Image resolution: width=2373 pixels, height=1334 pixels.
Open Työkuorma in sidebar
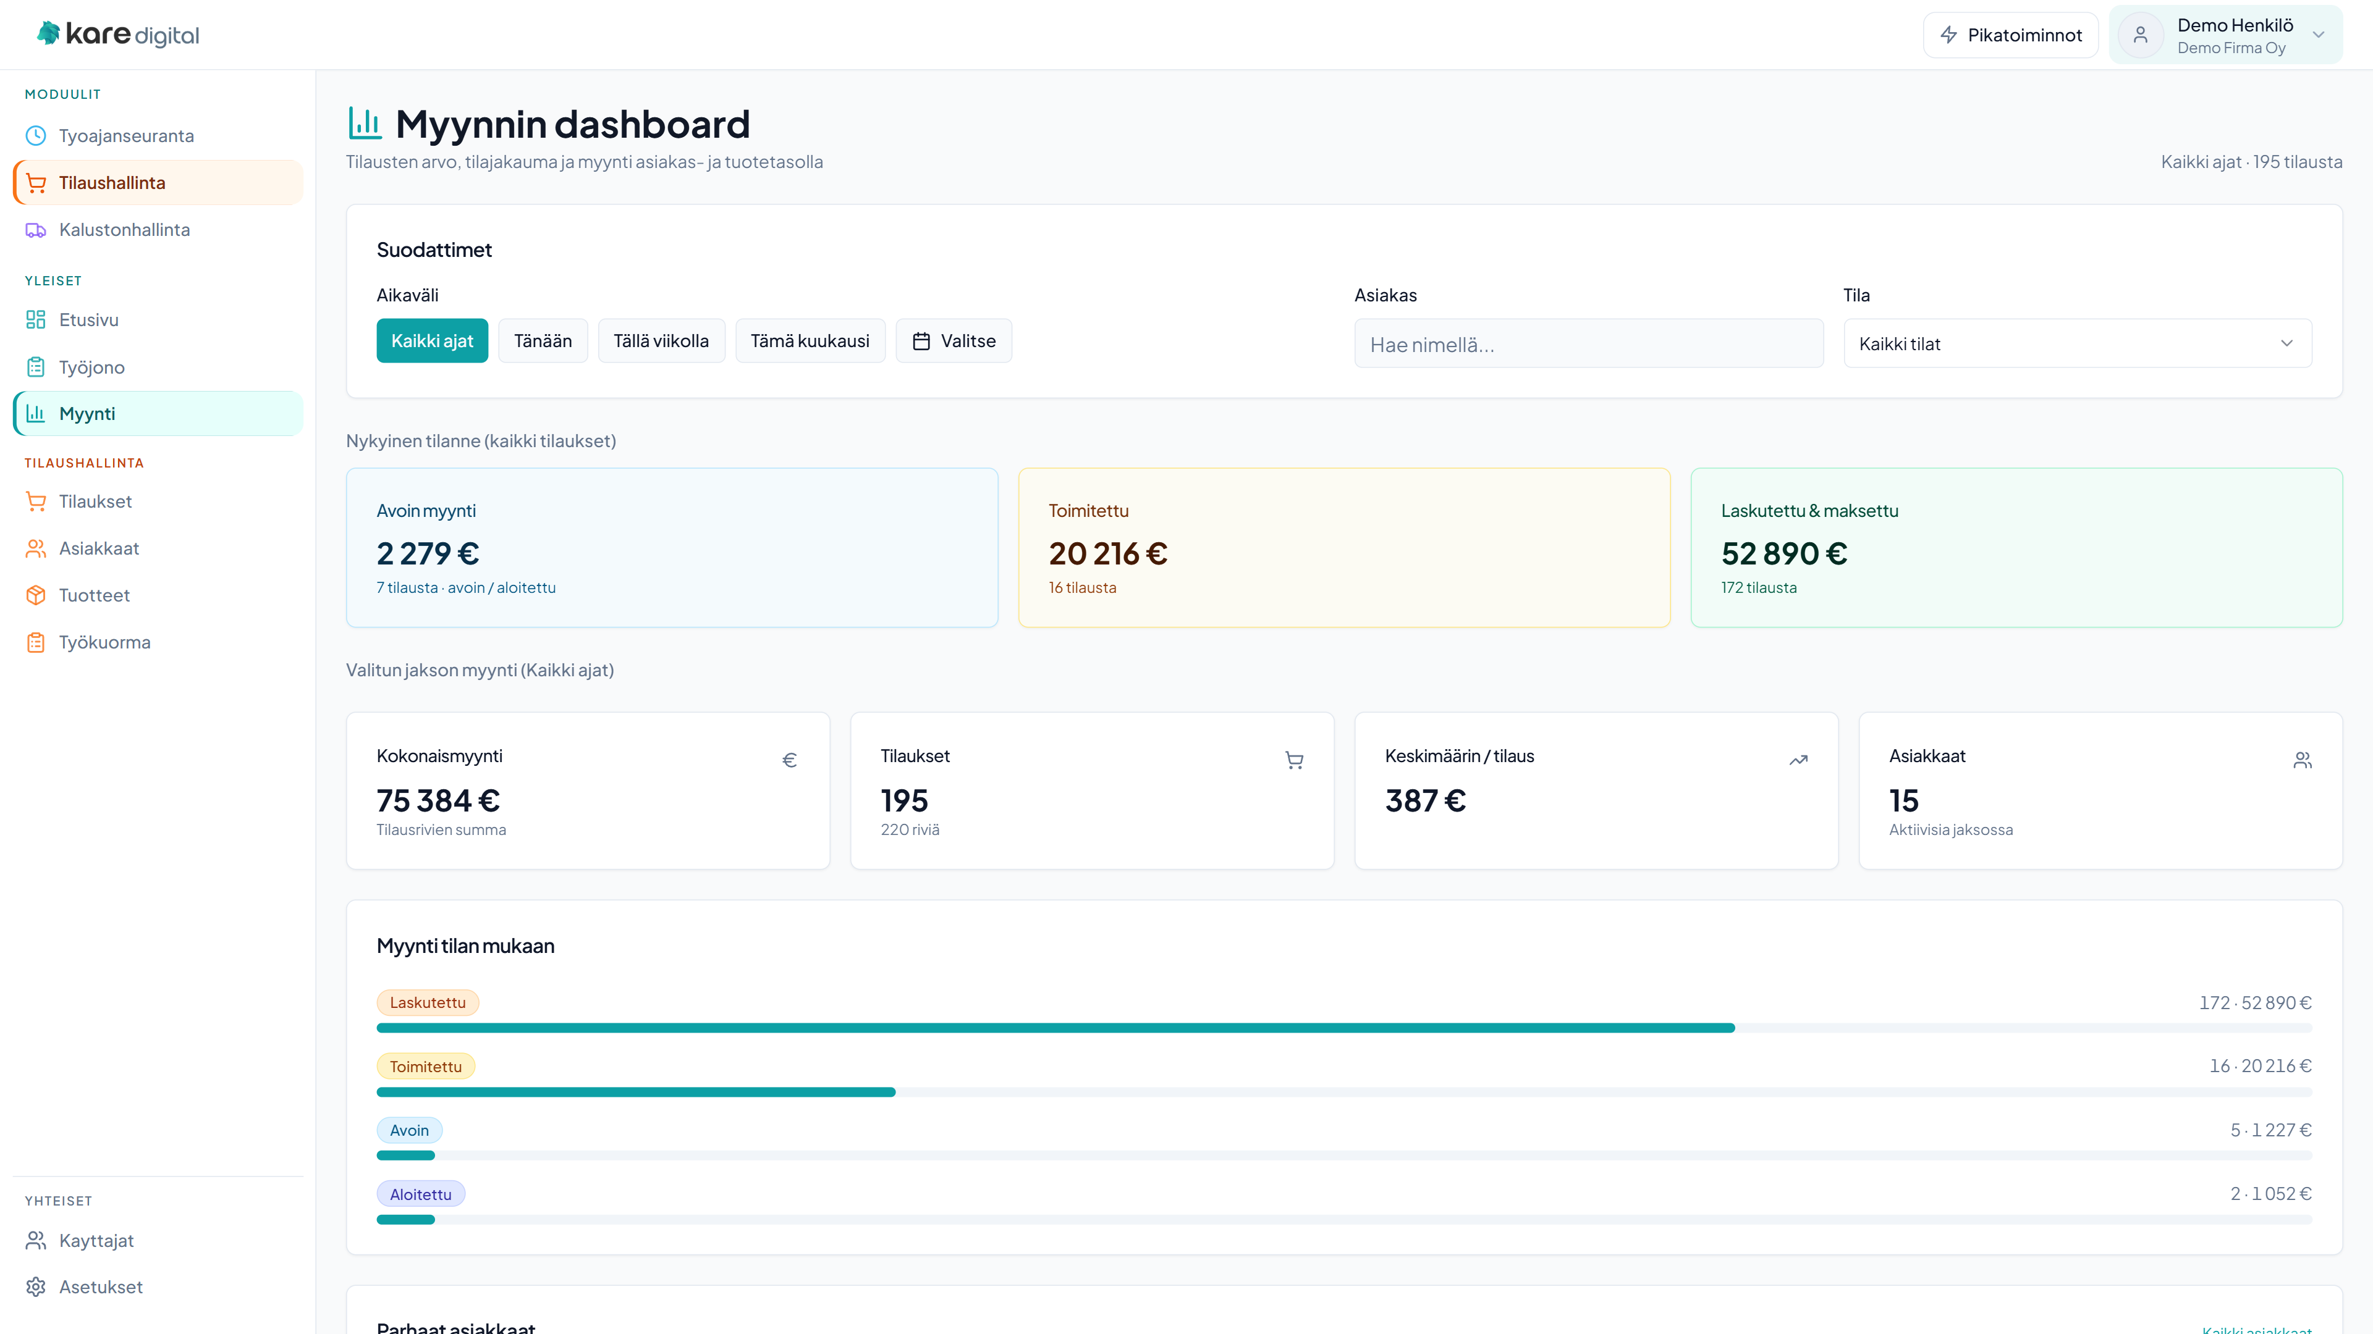[x=158, y=642]
